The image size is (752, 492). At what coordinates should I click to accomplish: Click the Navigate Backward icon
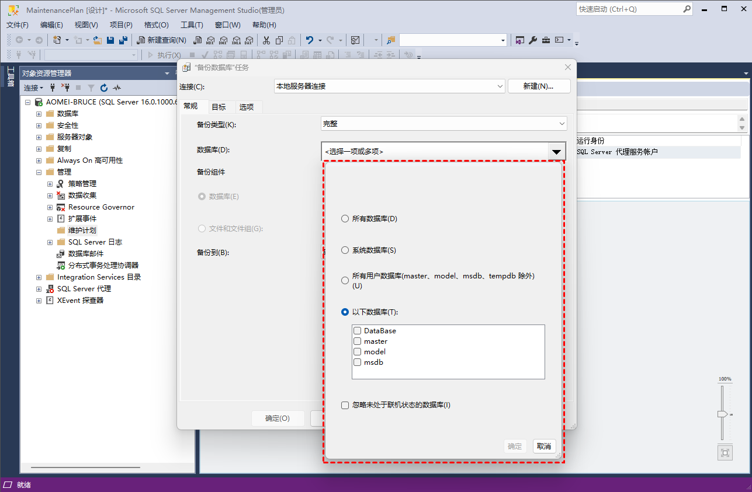pyautogui.click(x=19, y=40)
